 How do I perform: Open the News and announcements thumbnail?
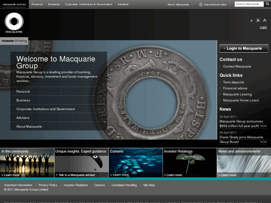coord(244,162)
